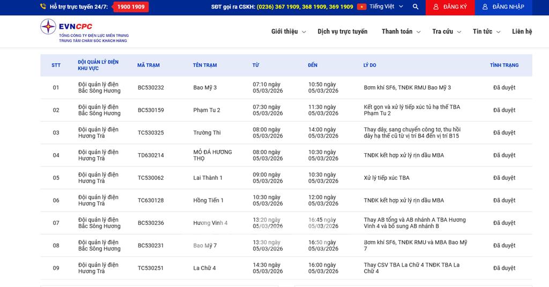
Task: Click the user icon on Đăng nhập
Action: coord(485,7)
